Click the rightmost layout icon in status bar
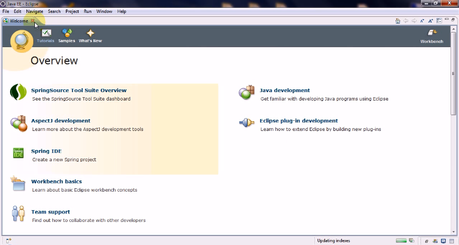The image size is (459, 245). coord(452,241)
